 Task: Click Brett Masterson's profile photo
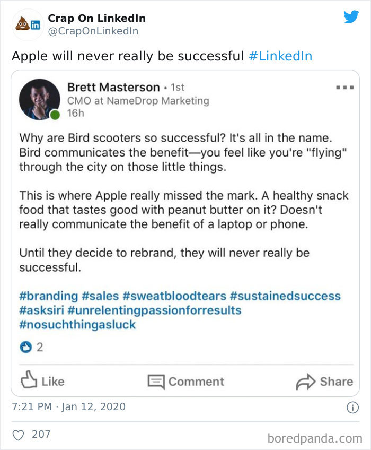click(39, 98)
